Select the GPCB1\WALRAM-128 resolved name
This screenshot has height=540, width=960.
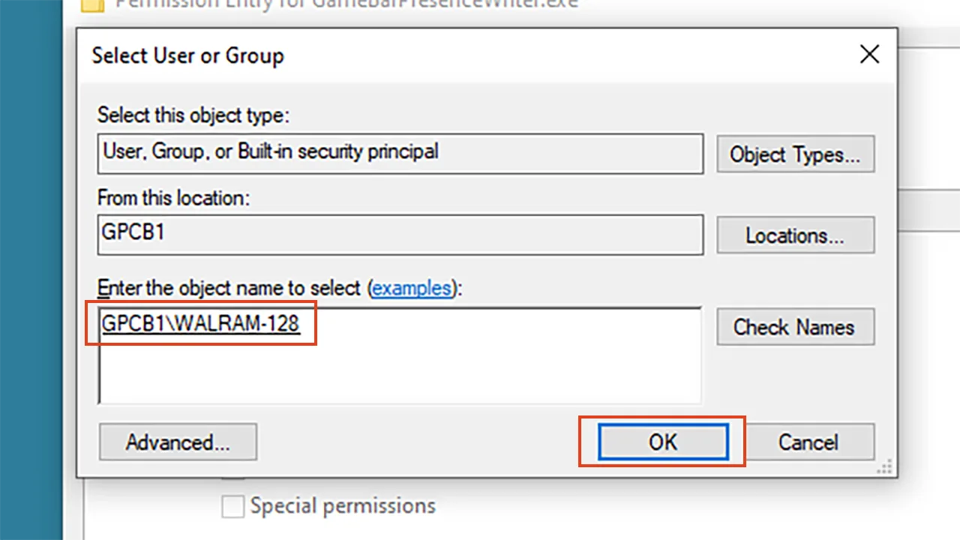point(200,322)
